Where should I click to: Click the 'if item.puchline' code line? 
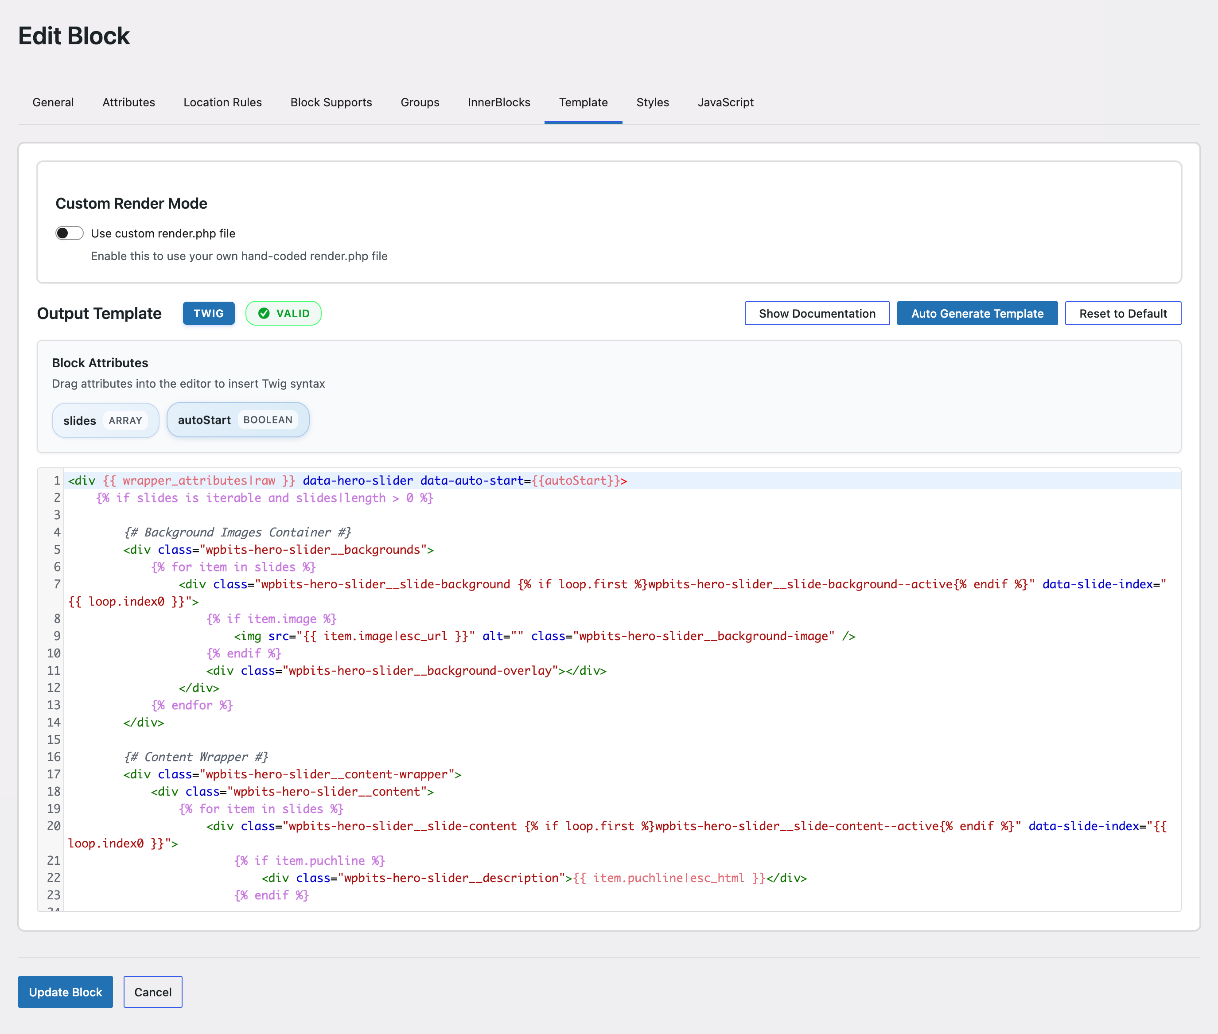click(x=309, y=860)
